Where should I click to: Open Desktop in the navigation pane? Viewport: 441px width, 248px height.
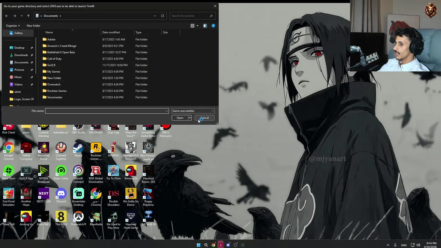(19, 48)
